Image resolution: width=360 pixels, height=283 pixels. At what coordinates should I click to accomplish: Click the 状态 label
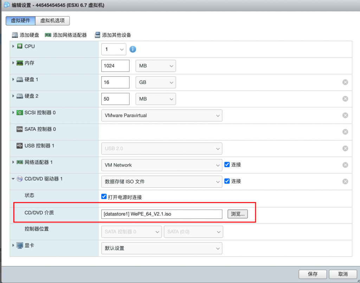[x=30, y=195]
